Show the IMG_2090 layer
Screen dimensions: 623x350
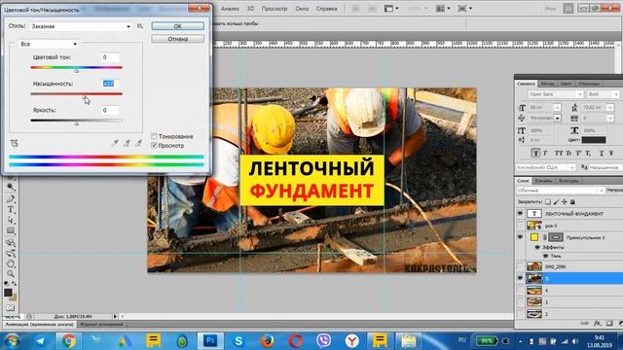point(520,266)
